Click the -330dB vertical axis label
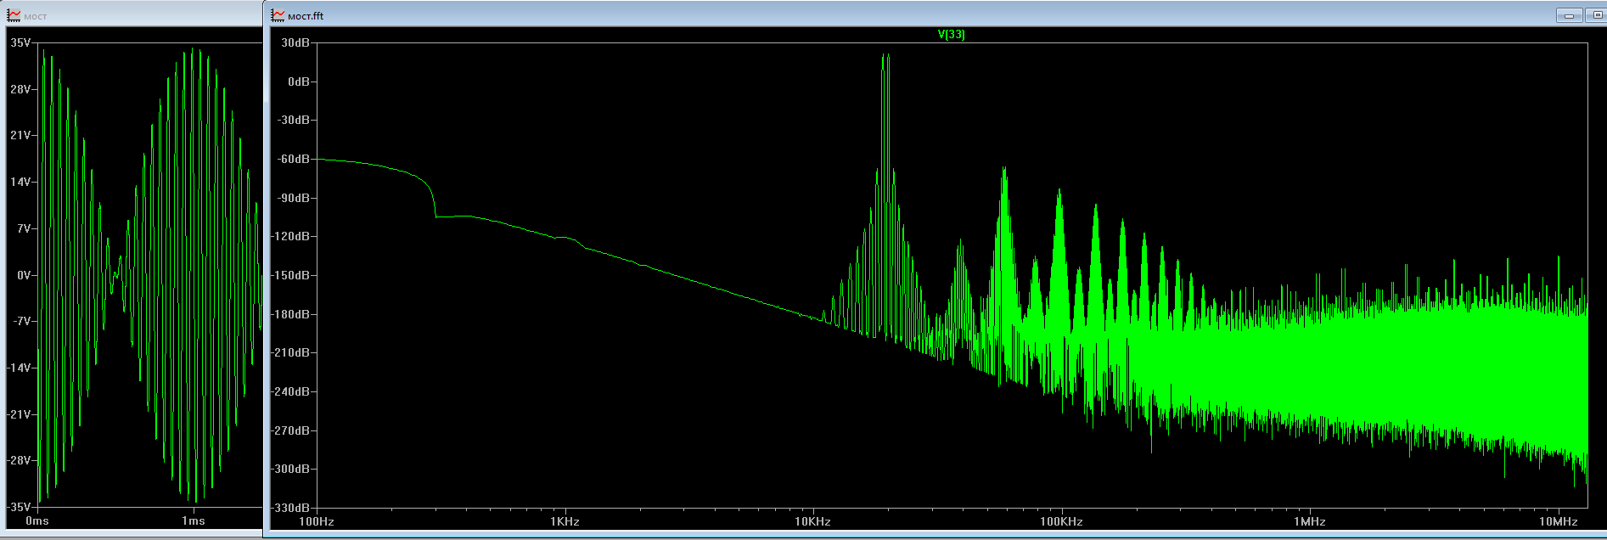 pos(291,508)
